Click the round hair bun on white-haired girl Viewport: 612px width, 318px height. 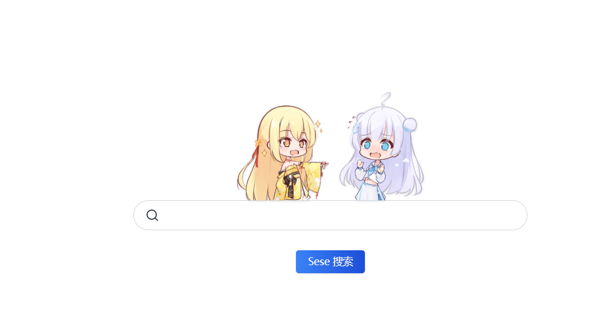[409, 125]
